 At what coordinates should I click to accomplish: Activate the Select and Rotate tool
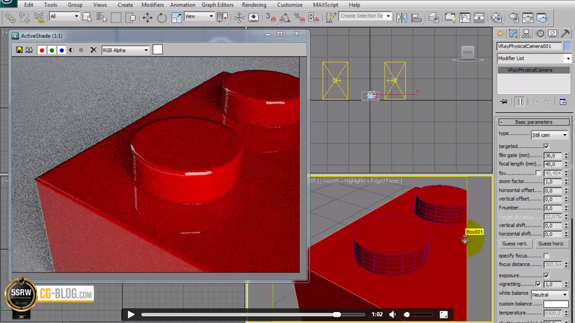pyautogui.click(x=162, y=17)
